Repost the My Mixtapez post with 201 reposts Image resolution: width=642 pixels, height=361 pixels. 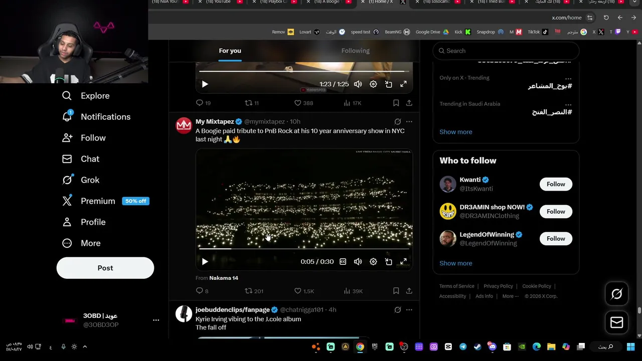(249, 291)
